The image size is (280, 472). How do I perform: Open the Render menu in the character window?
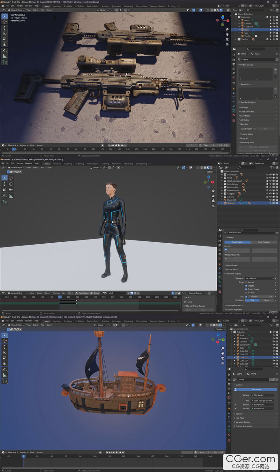[x=20, y=163]
